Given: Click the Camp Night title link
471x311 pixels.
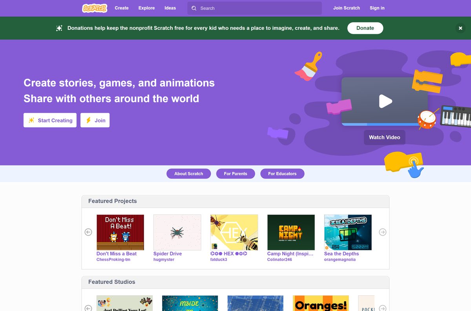Looking at the screenshot, I should pos(290,254).
